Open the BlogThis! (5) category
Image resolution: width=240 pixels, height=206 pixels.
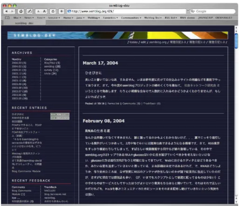click(x=52, y=63)
